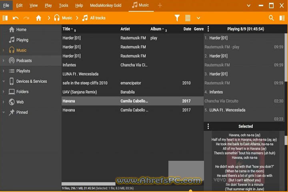Image resolution: width=288 pixels, height=192 pixels.
Task: Open the filter funnel icon
Action: click(177, 18)
